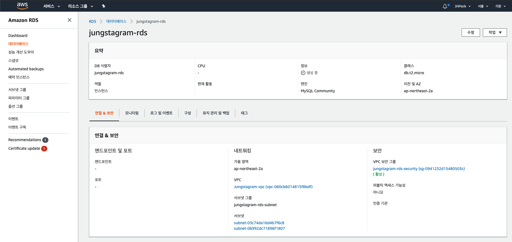This screenshot has height=242, width=512.
Task: Switch to the 로그 및 이벤트 tab
Action: click(x=161, y=113)
